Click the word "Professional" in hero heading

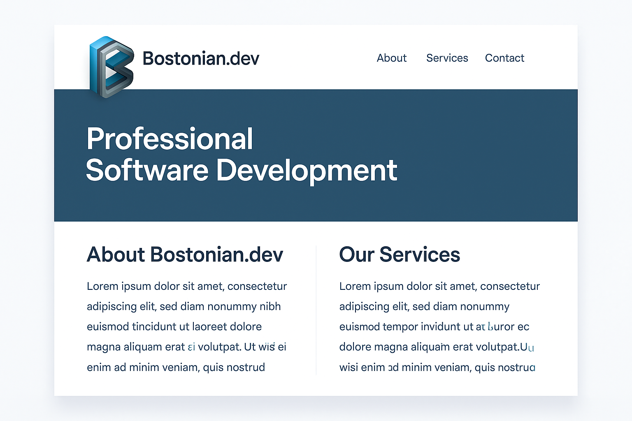170,139
